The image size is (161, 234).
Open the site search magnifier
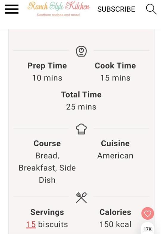[x=151, y=9]
